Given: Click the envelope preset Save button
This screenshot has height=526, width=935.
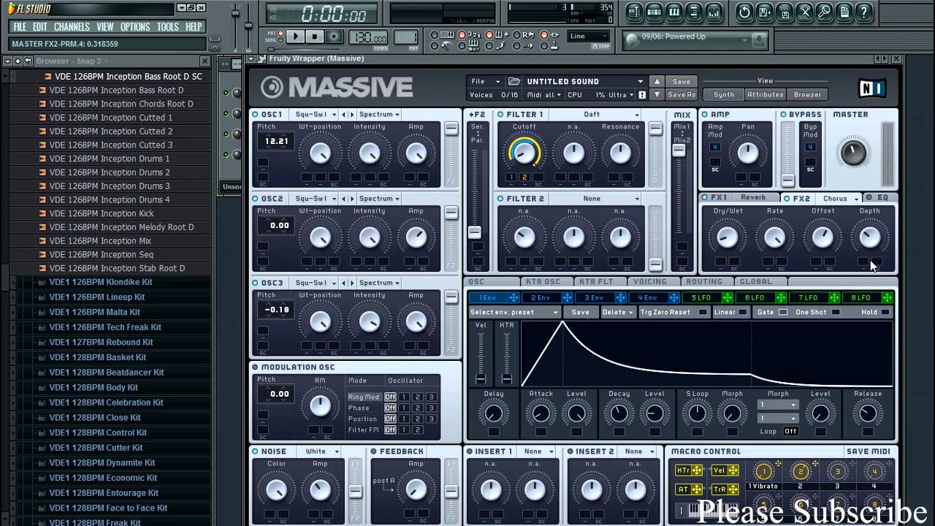Looking at the screenshot, I should (581, 312).
